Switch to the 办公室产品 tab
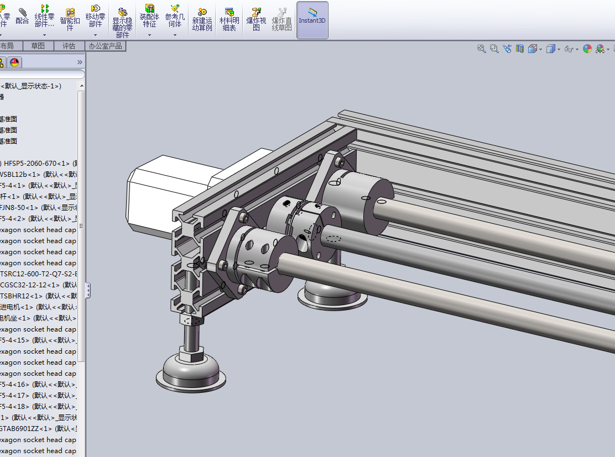The image size is (615, 457). click(105, 46)
